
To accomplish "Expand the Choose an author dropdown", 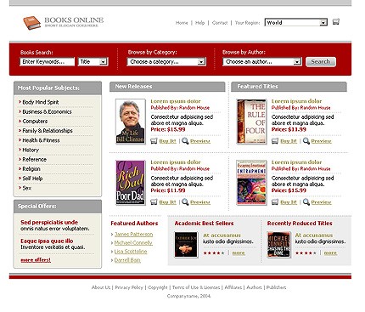I will click(x=262, y=61).
